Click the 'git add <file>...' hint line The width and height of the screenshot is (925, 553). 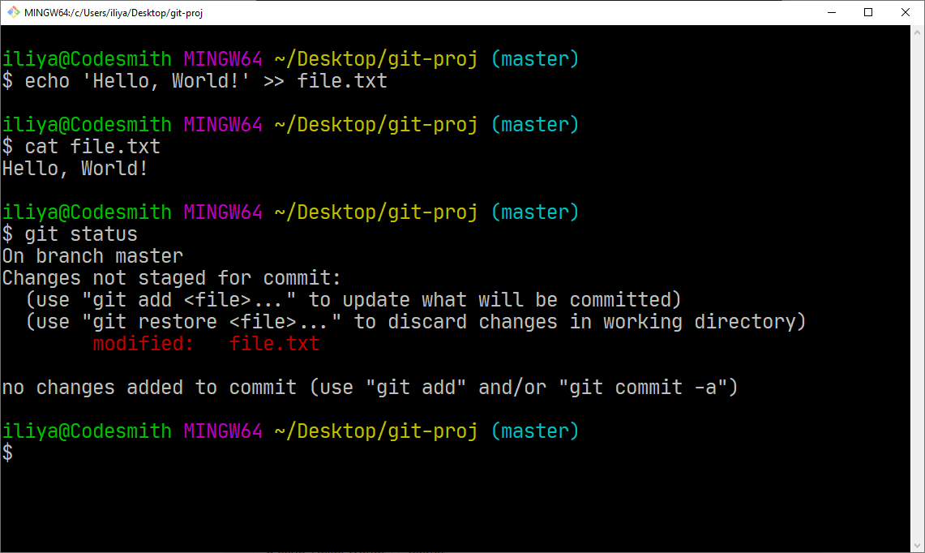pos(354,300)
